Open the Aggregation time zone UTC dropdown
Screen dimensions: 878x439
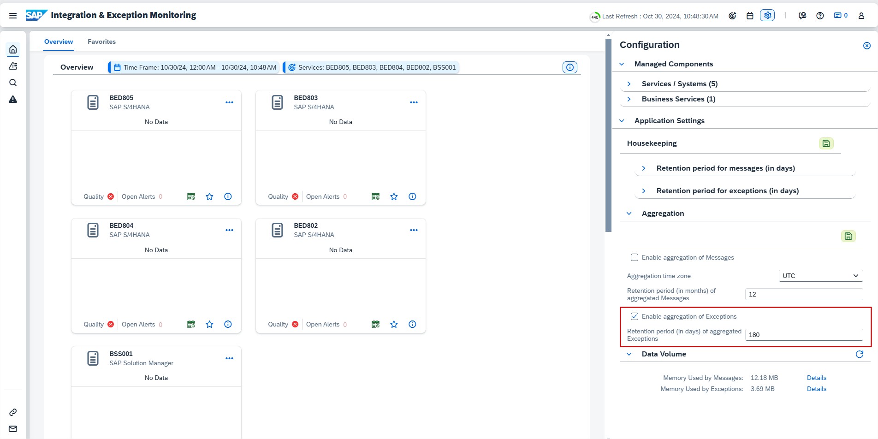click(x=820, y=276)
